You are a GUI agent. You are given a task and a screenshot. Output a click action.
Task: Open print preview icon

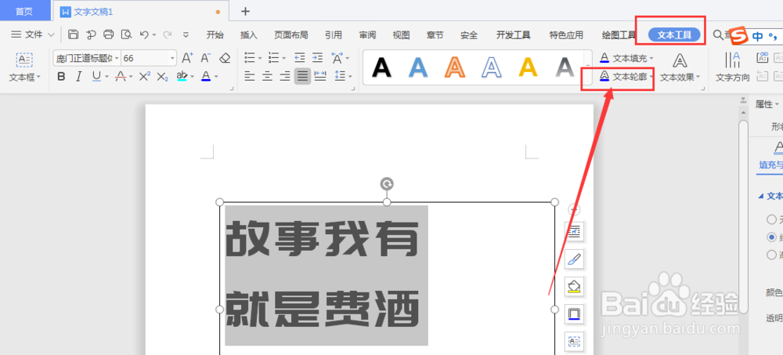[126, 34]
